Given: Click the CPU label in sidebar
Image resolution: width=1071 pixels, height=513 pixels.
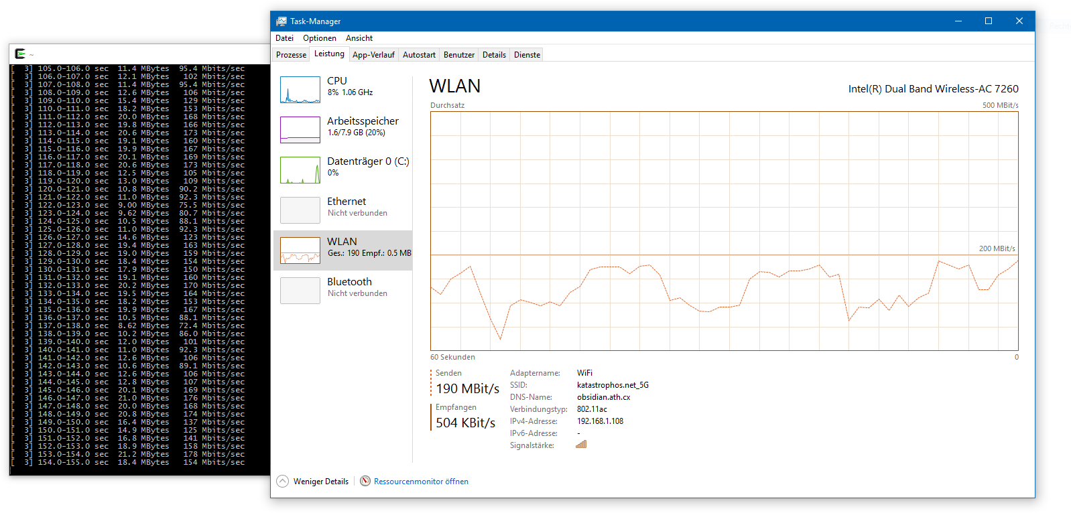Looking at the screenshot, I should [x=337, y=81].
